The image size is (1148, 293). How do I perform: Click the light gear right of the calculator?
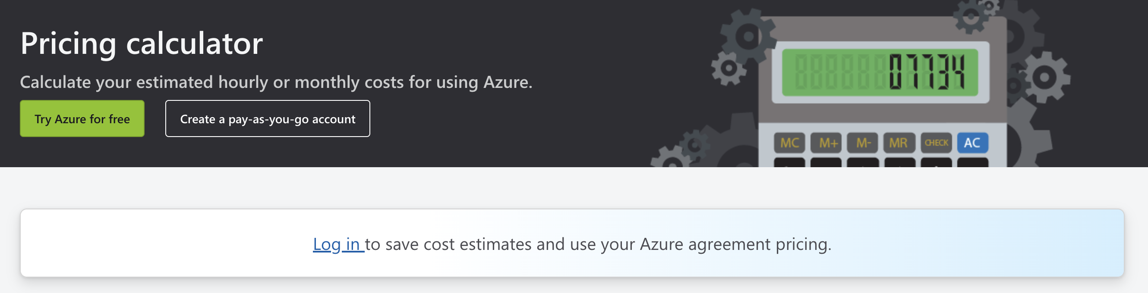[x=1045, y=78]
